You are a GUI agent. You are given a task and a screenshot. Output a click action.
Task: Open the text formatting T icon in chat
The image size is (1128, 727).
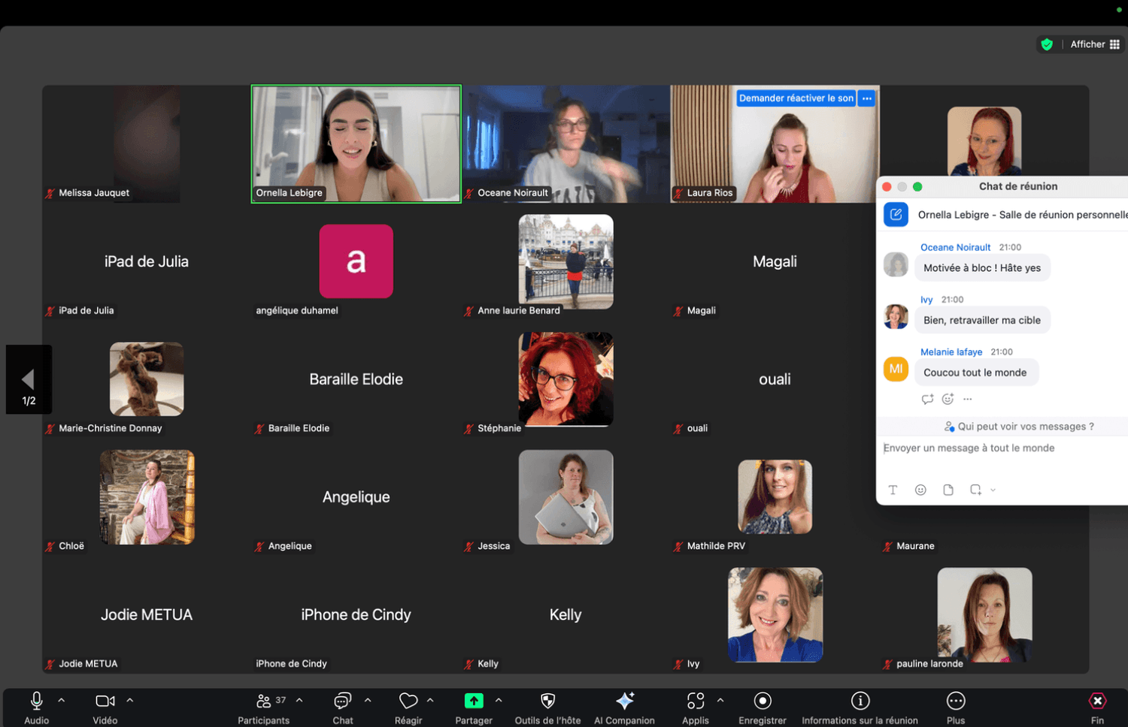click(x=893, y=490)
